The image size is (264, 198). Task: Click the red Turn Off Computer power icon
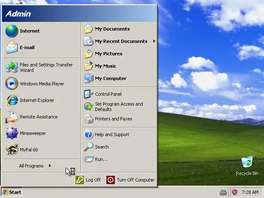click(111, 180)
